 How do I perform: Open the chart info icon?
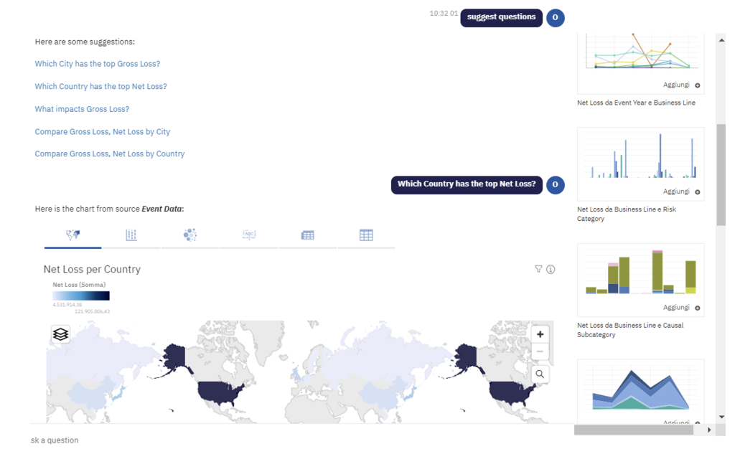pos(551,269)
